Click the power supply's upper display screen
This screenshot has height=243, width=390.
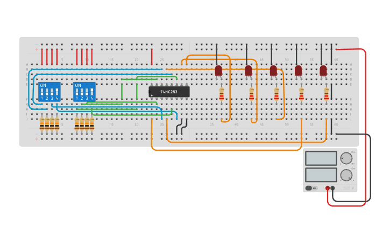321,158
